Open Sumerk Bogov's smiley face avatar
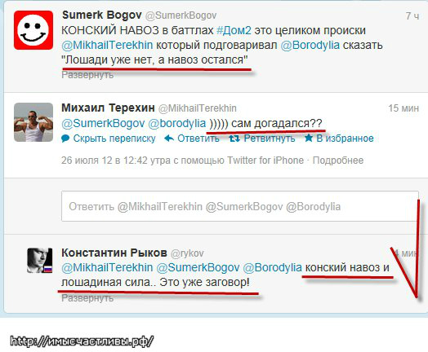Image resolution: width=428 pixels, height=352 pixels. pyautogui.click(x=33, y=30)
